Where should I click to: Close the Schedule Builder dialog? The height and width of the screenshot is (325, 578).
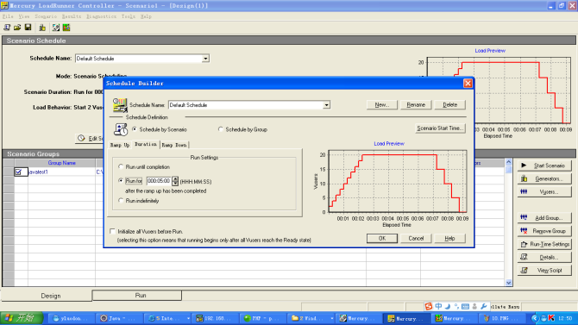click(468, 84)
